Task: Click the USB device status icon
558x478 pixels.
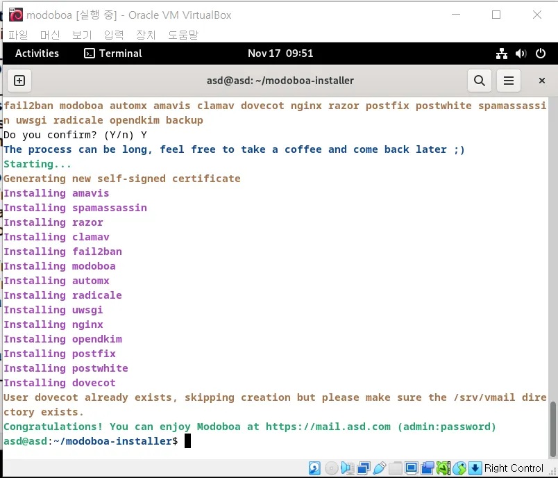Action: pyautogui.click(x=380, y=468)
